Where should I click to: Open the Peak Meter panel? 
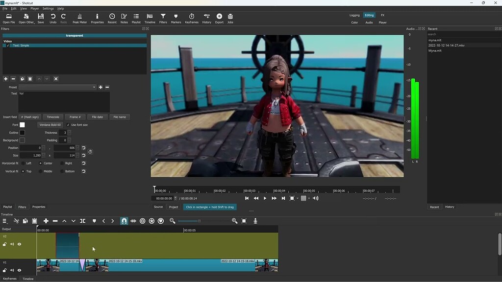click(x=79, y=19)
